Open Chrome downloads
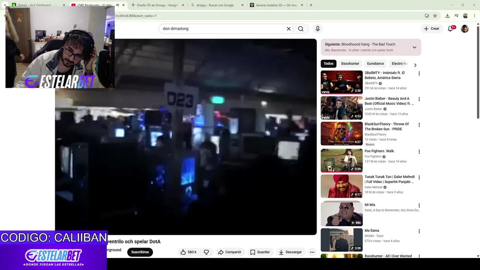The width and height of the screenshot is (480, 270). click(x=447, y=16)
